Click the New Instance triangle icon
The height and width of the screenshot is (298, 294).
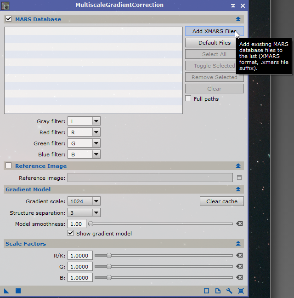(7, 291)
